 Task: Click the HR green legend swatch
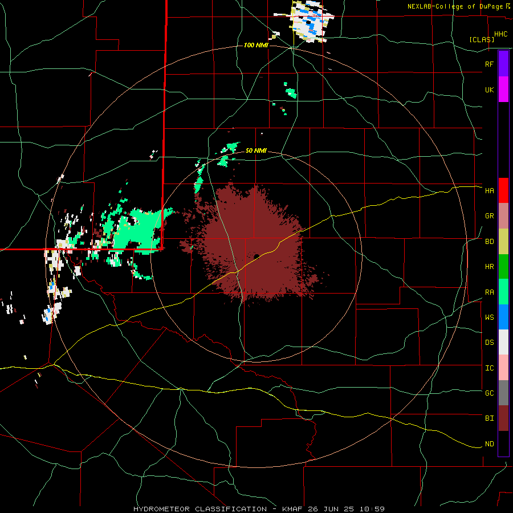(503, 267)
